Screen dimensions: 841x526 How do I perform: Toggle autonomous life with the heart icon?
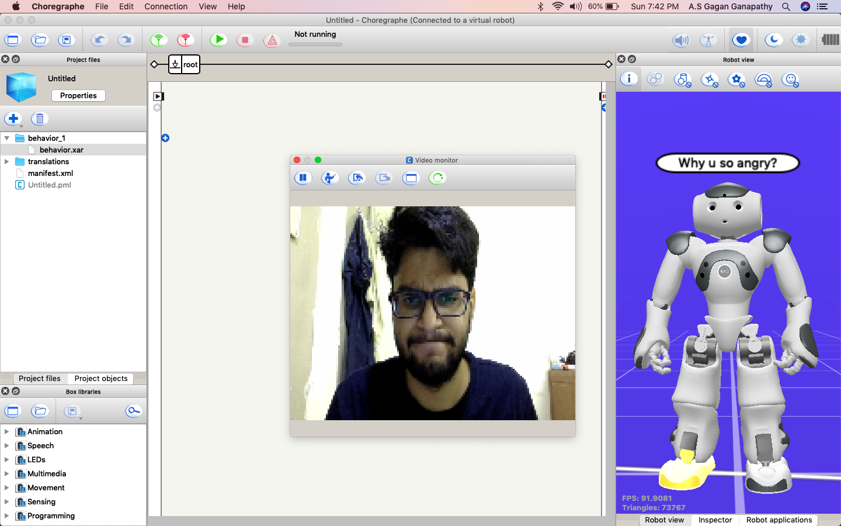pos(741,40)
